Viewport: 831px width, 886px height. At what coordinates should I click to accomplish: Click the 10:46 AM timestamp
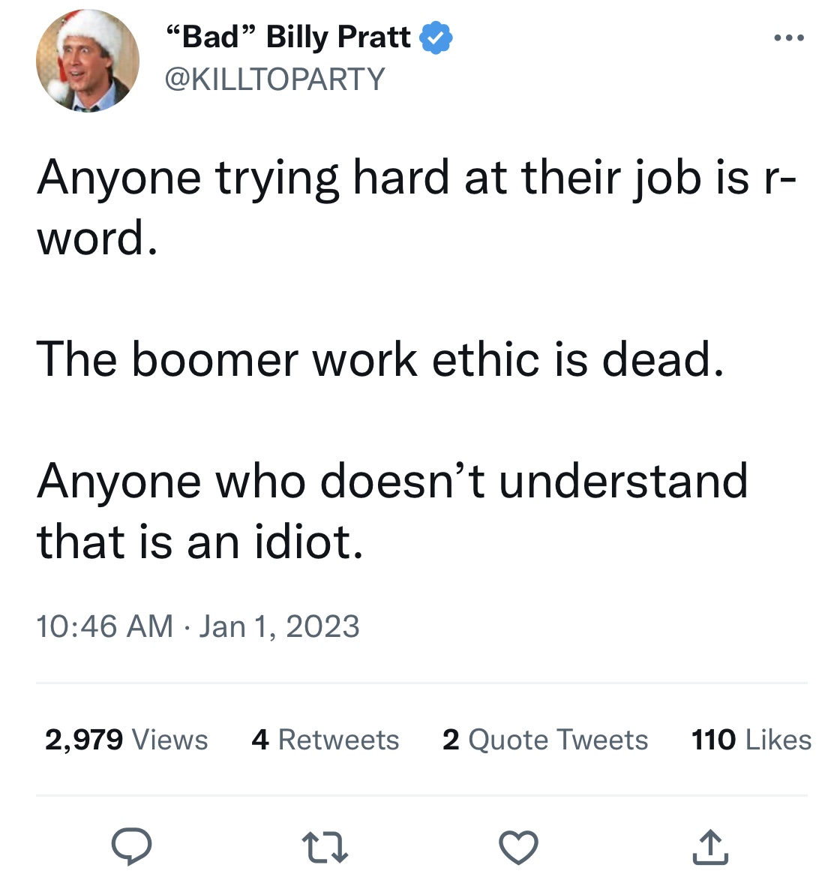[104, 626]
